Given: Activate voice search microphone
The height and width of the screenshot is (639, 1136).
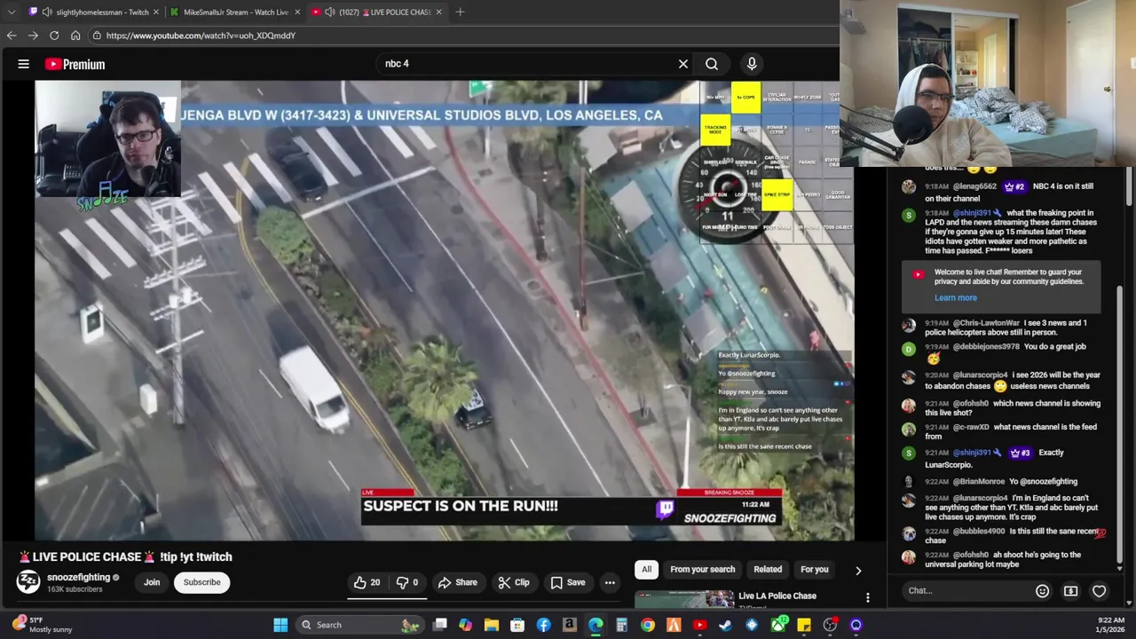Looking at the screenshot, I should (752, 64).
